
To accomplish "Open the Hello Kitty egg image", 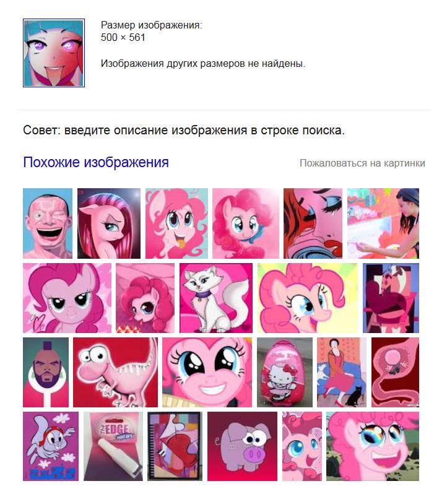I will pyautogui.click(x=285, y=373).
